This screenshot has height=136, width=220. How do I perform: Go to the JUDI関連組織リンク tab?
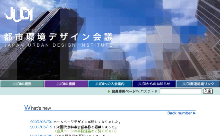(x=198, y=84)
